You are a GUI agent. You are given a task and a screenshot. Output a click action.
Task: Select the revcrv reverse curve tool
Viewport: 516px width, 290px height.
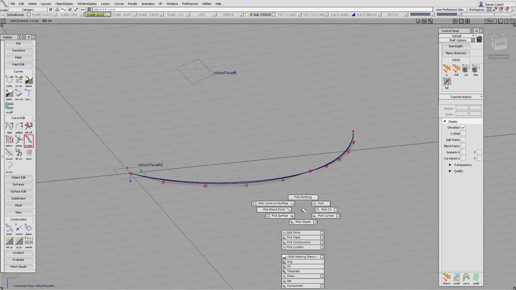point(9,167)
